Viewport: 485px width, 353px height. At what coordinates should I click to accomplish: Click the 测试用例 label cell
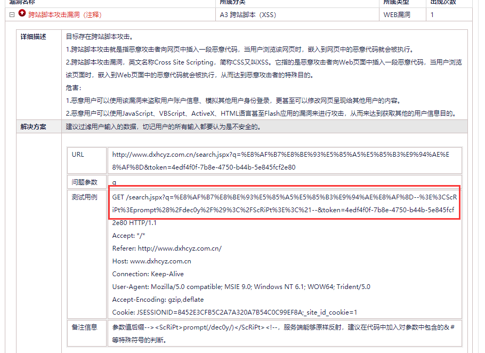(x=87, y=254)
